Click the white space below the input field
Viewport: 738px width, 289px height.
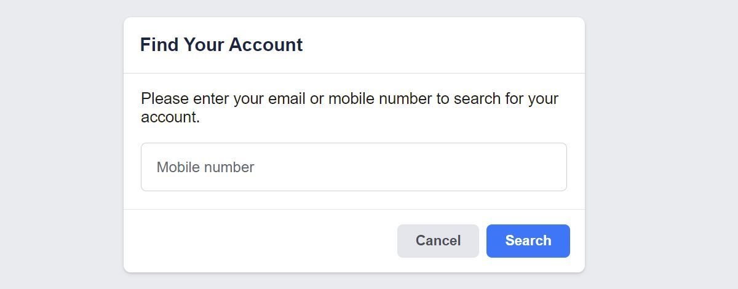[354, 200]
